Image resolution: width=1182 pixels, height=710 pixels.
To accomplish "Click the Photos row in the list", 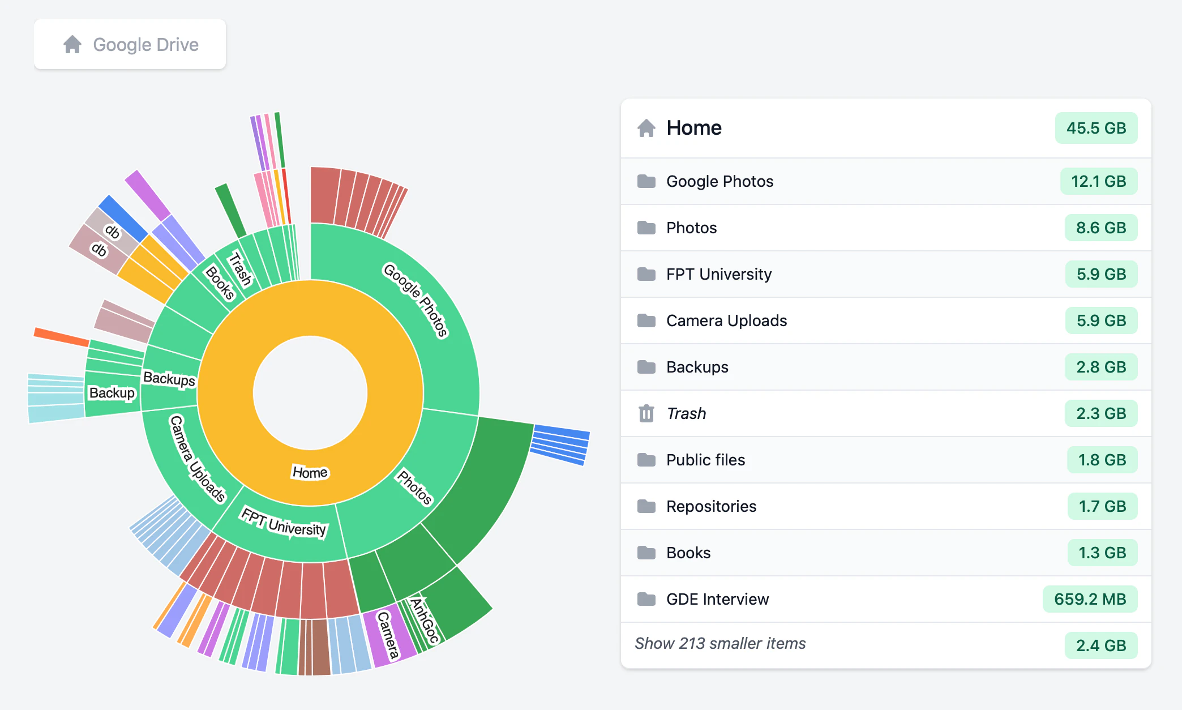I will (691, 228).
